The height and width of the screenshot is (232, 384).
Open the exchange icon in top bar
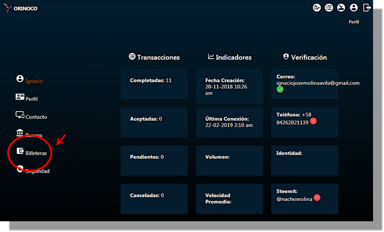[317, 8]
